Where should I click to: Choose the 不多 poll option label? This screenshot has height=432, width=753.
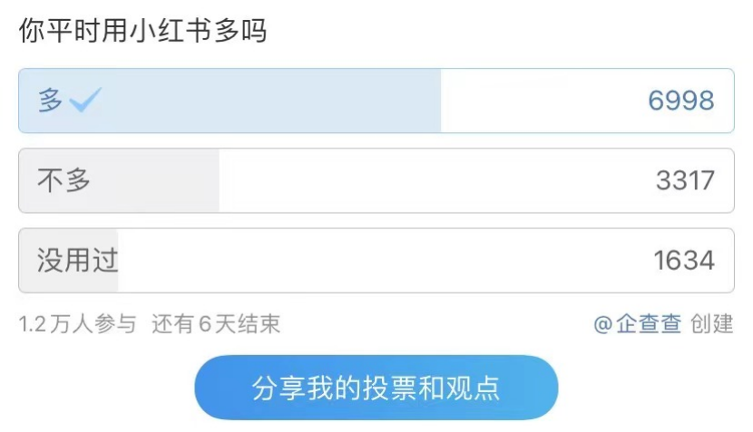click(64, 180)
